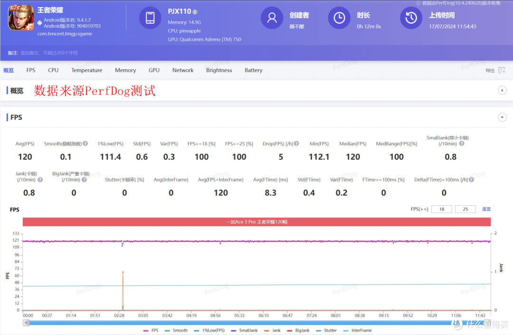
Task: Click the upload time 17/07/2024 11:54:43
Action: pyautogui.click(x=453, y=27)
